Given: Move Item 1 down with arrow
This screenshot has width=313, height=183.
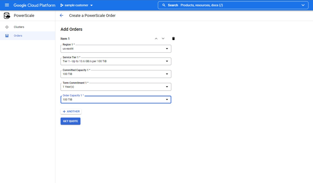Looking at the screenshot, I should tap(163, 39).
